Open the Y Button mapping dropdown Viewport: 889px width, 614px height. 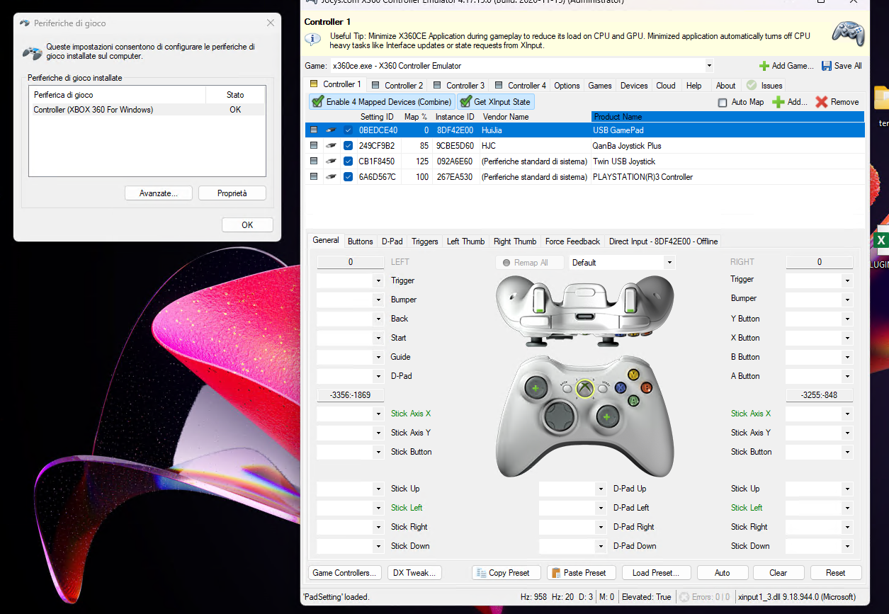pyautogui.click(x=847, y=319)
